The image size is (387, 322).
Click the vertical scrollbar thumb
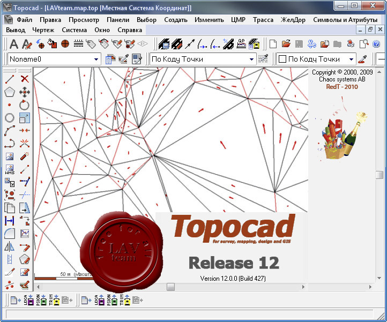379,175
